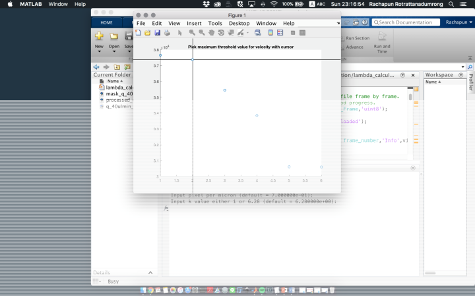Expand the Details panel chevron
This screenshot has height=296, width=475.
click(150, 272)
